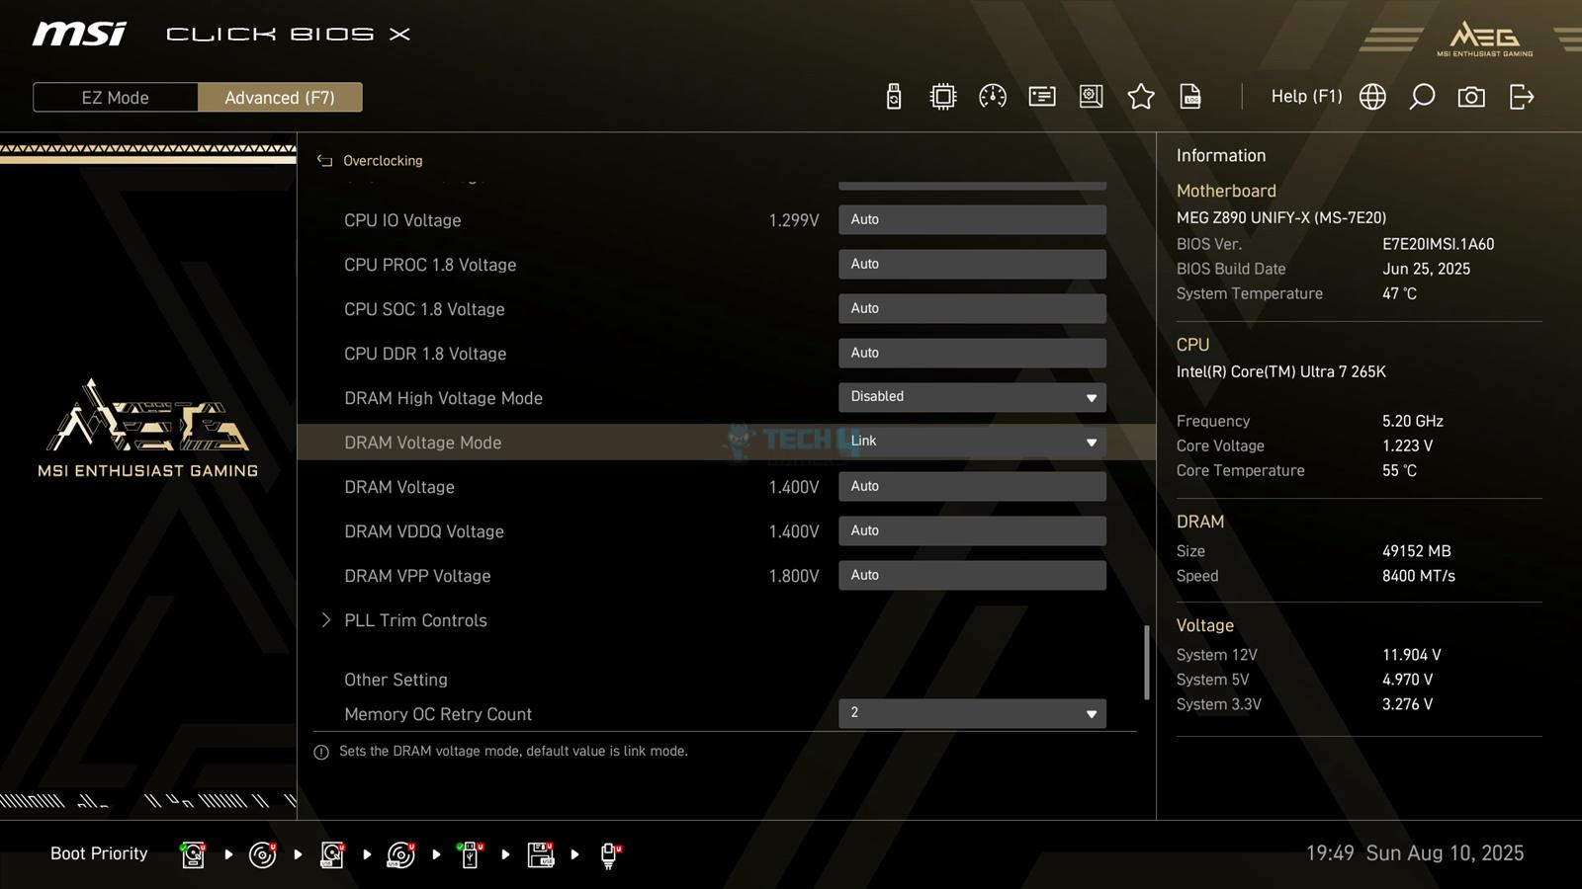Click CPU IO Voltage Auto field

click(972, 219)
